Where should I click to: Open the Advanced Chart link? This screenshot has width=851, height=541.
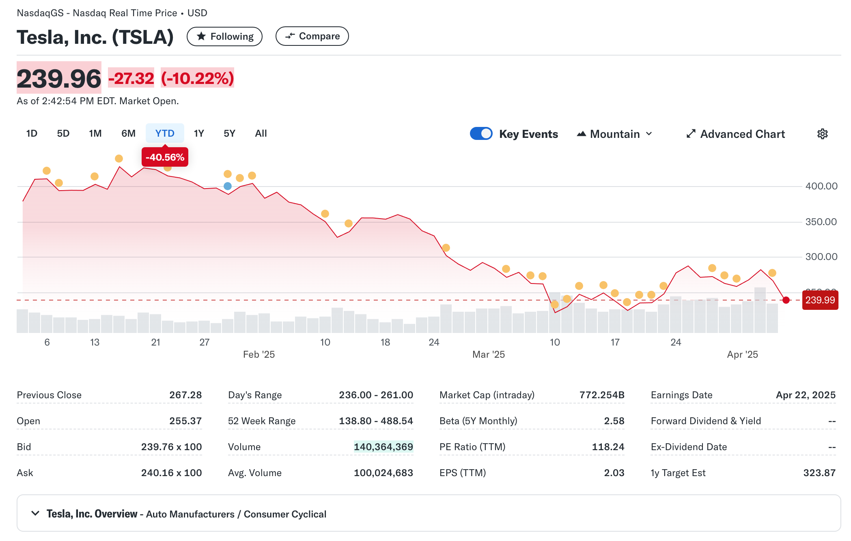click(x=735, y=134)
